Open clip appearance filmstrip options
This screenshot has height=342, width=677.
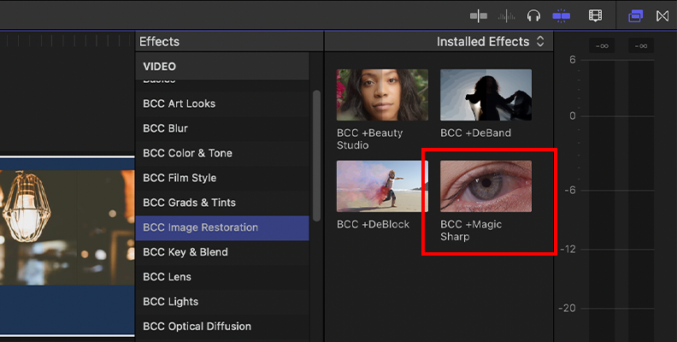(x=596, y=16)
